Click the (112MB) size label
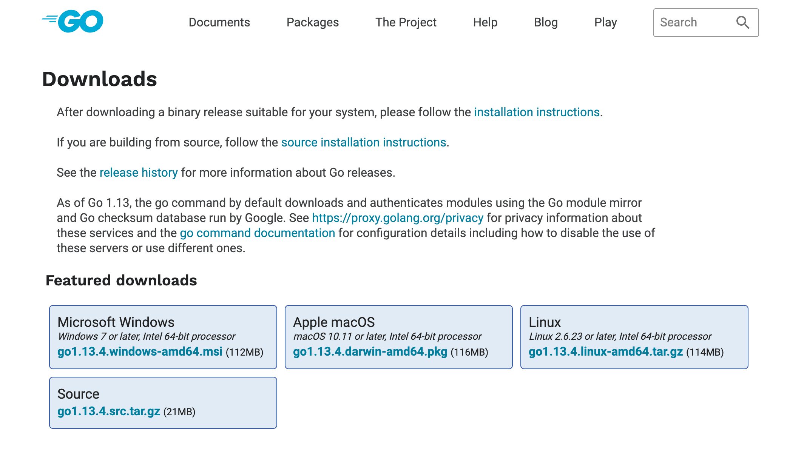The width and height of the screenshot is (787, 453). pos(244,352)
